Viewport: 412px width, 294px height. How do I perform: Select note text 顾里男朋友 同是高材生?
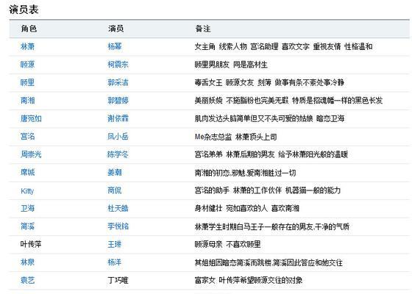tap(231, 65)
